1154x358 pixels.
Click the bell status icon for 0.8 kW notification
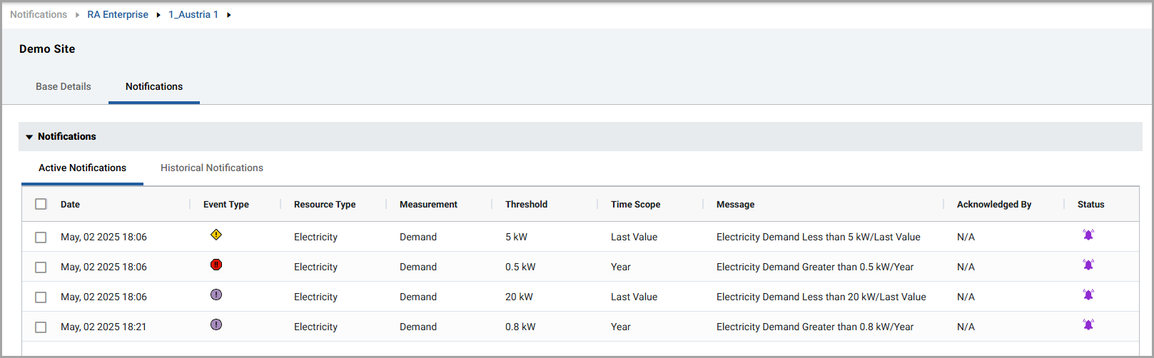[1088, 324]
